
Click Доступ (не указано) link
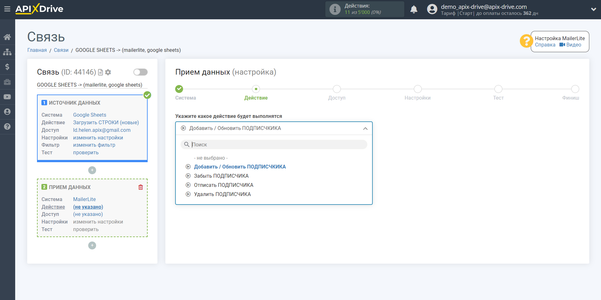88,214
